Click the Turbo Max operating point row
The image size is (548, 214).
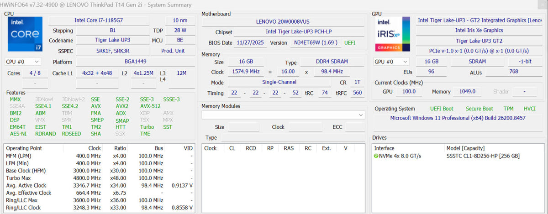tap(99, 178)
